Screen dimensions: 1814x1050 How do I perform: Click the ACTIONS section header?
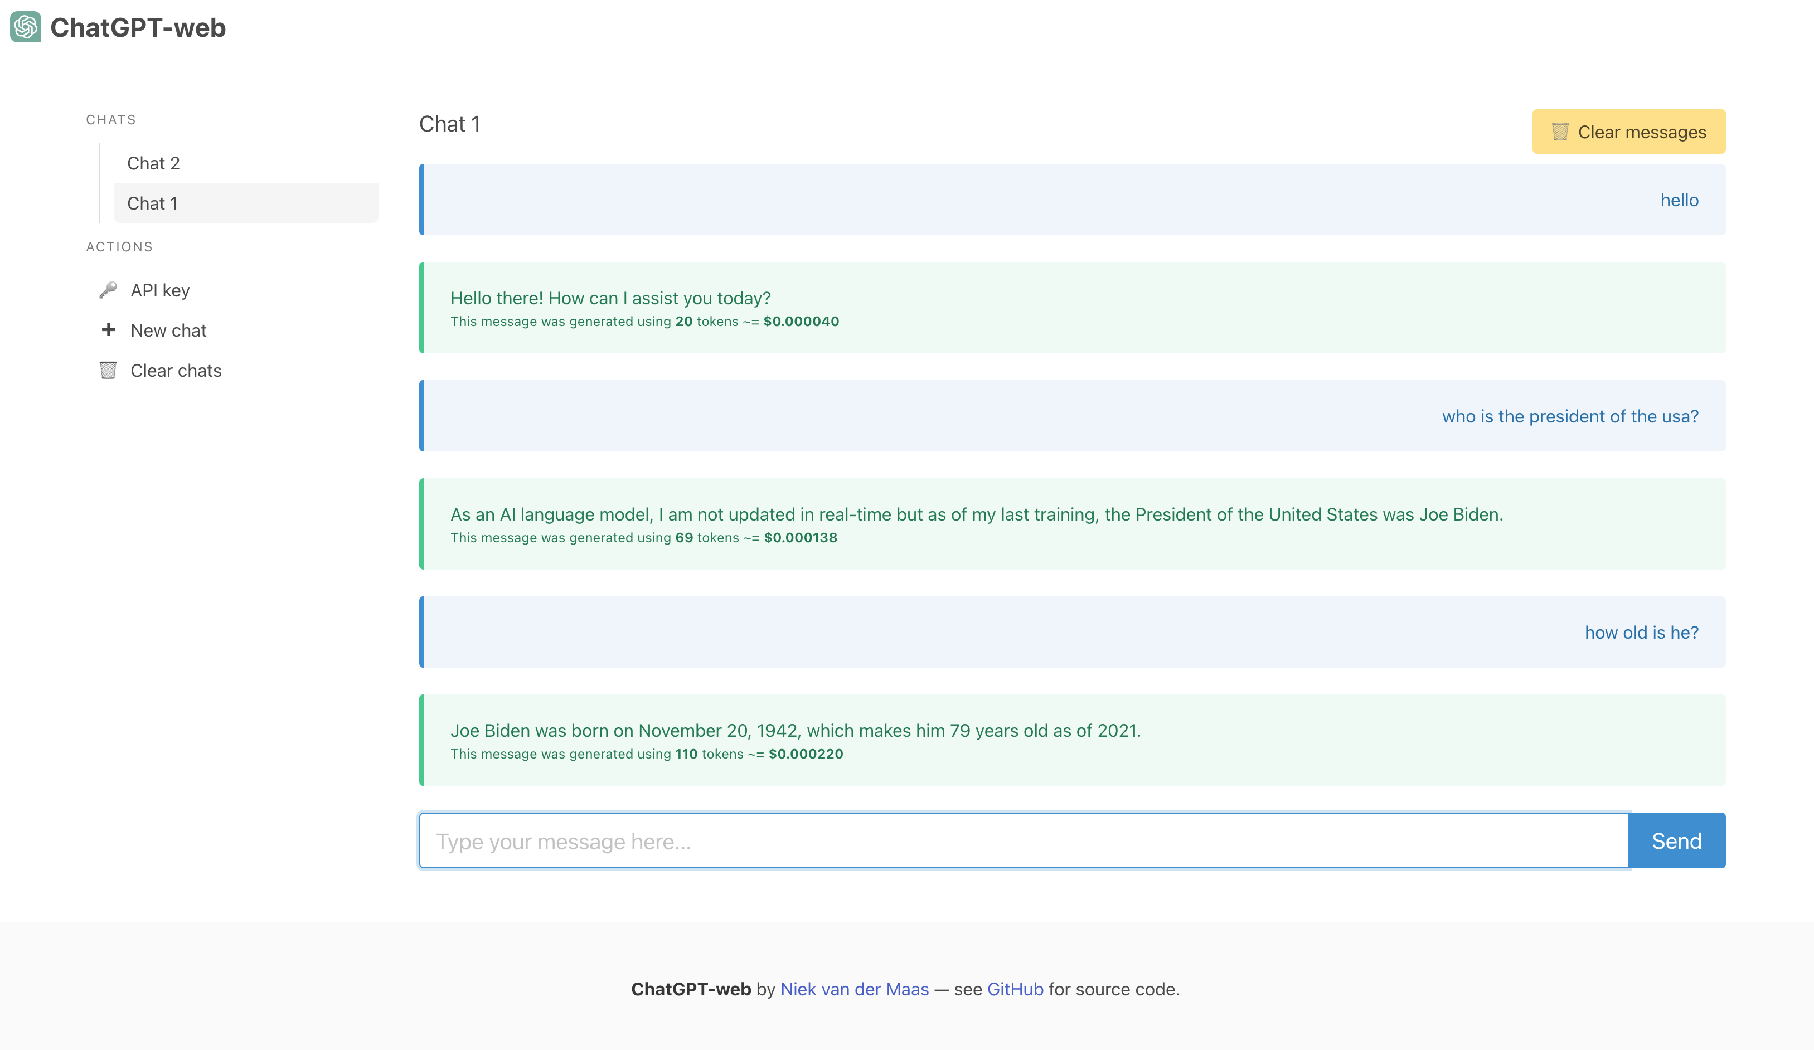coord(119,246)
